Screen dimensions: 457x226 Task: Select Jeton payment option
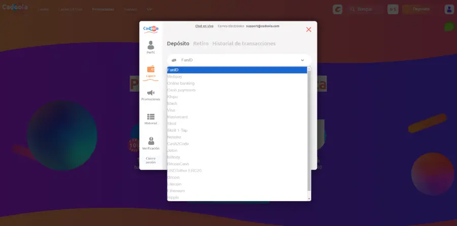[x=237, y=150]
